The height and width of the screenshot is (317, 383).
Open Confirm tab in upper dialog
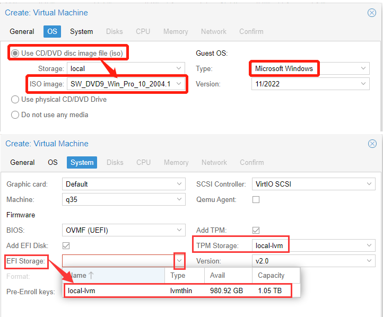251,32
